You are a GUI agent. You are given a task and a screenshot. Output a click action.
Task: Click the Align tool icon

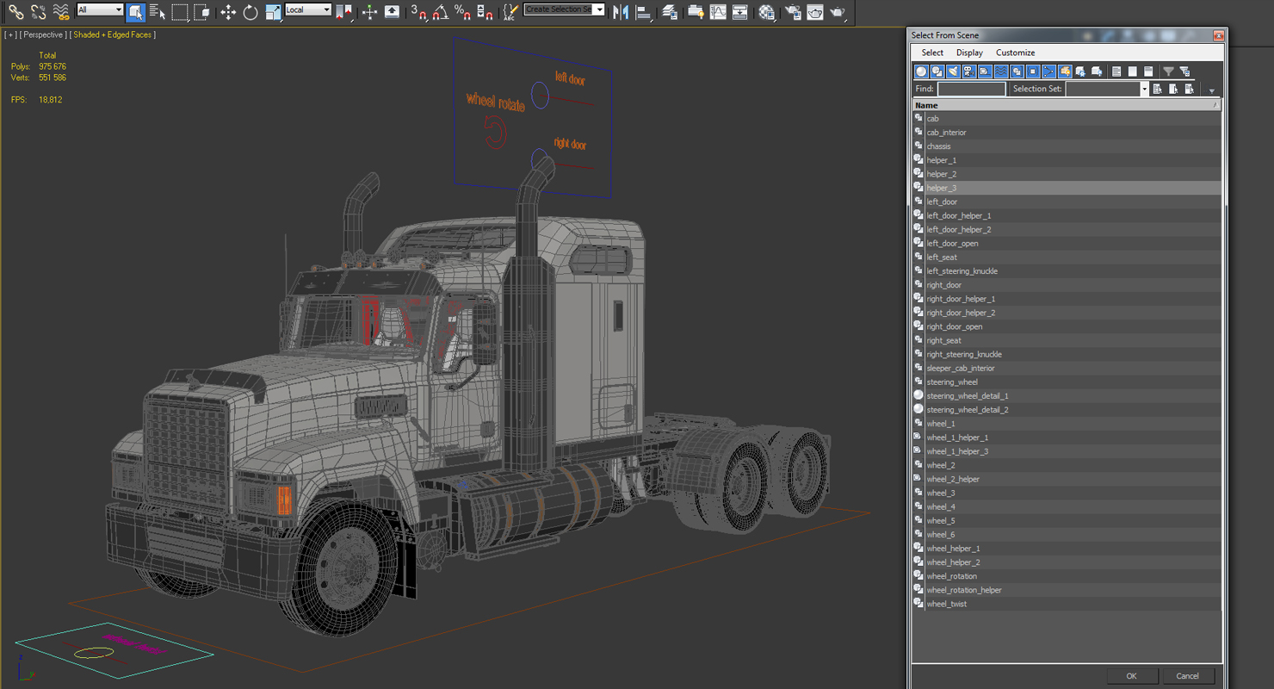[x=642, y=11]
